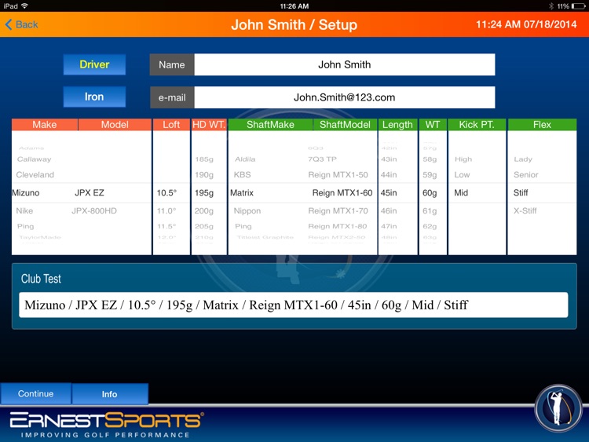Image resolution: width=589 pixels, height=442 pixels.
Task: Select Reign MTX1-70 shaft model
Action: [x=338, y=210]
